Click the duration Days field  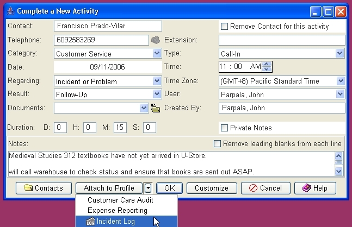pyautogui.click(x=60, y=128)
